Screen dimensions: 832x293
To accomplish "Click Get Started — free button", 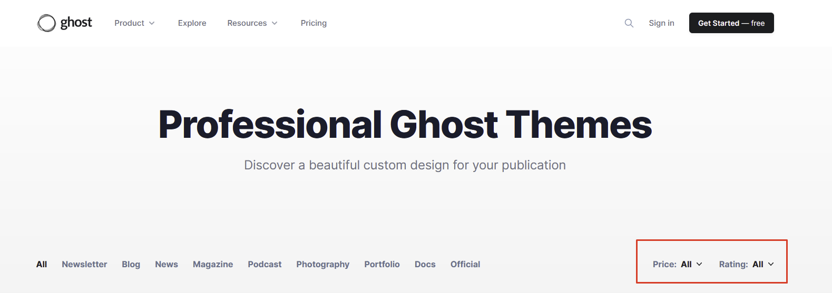I will [731, 23].
